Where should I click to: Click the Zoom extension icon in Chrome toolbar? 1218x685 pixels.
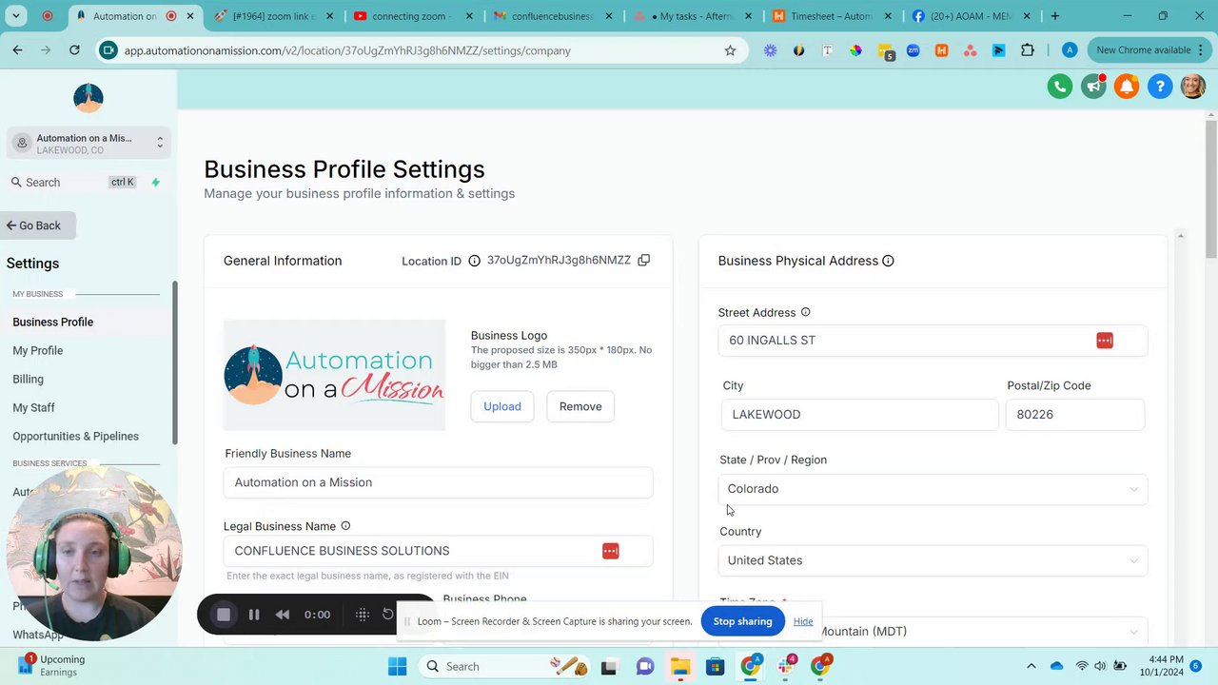click(913, 50)
